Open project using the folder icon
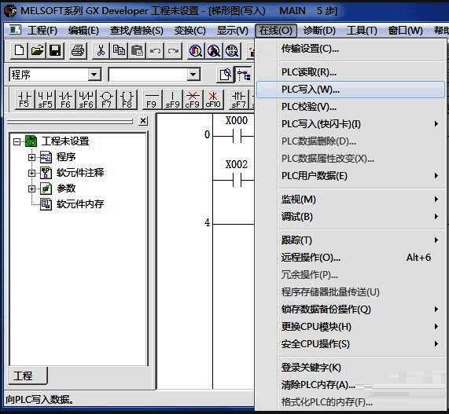Screen dimensions: 449x414 point(37,50)
